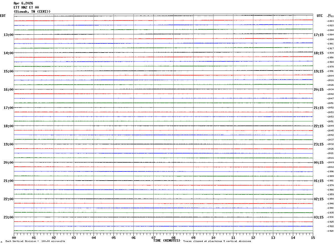Click the TIME (MINUTES) axis title
The image size is (335, 245).
pos(167,241)
